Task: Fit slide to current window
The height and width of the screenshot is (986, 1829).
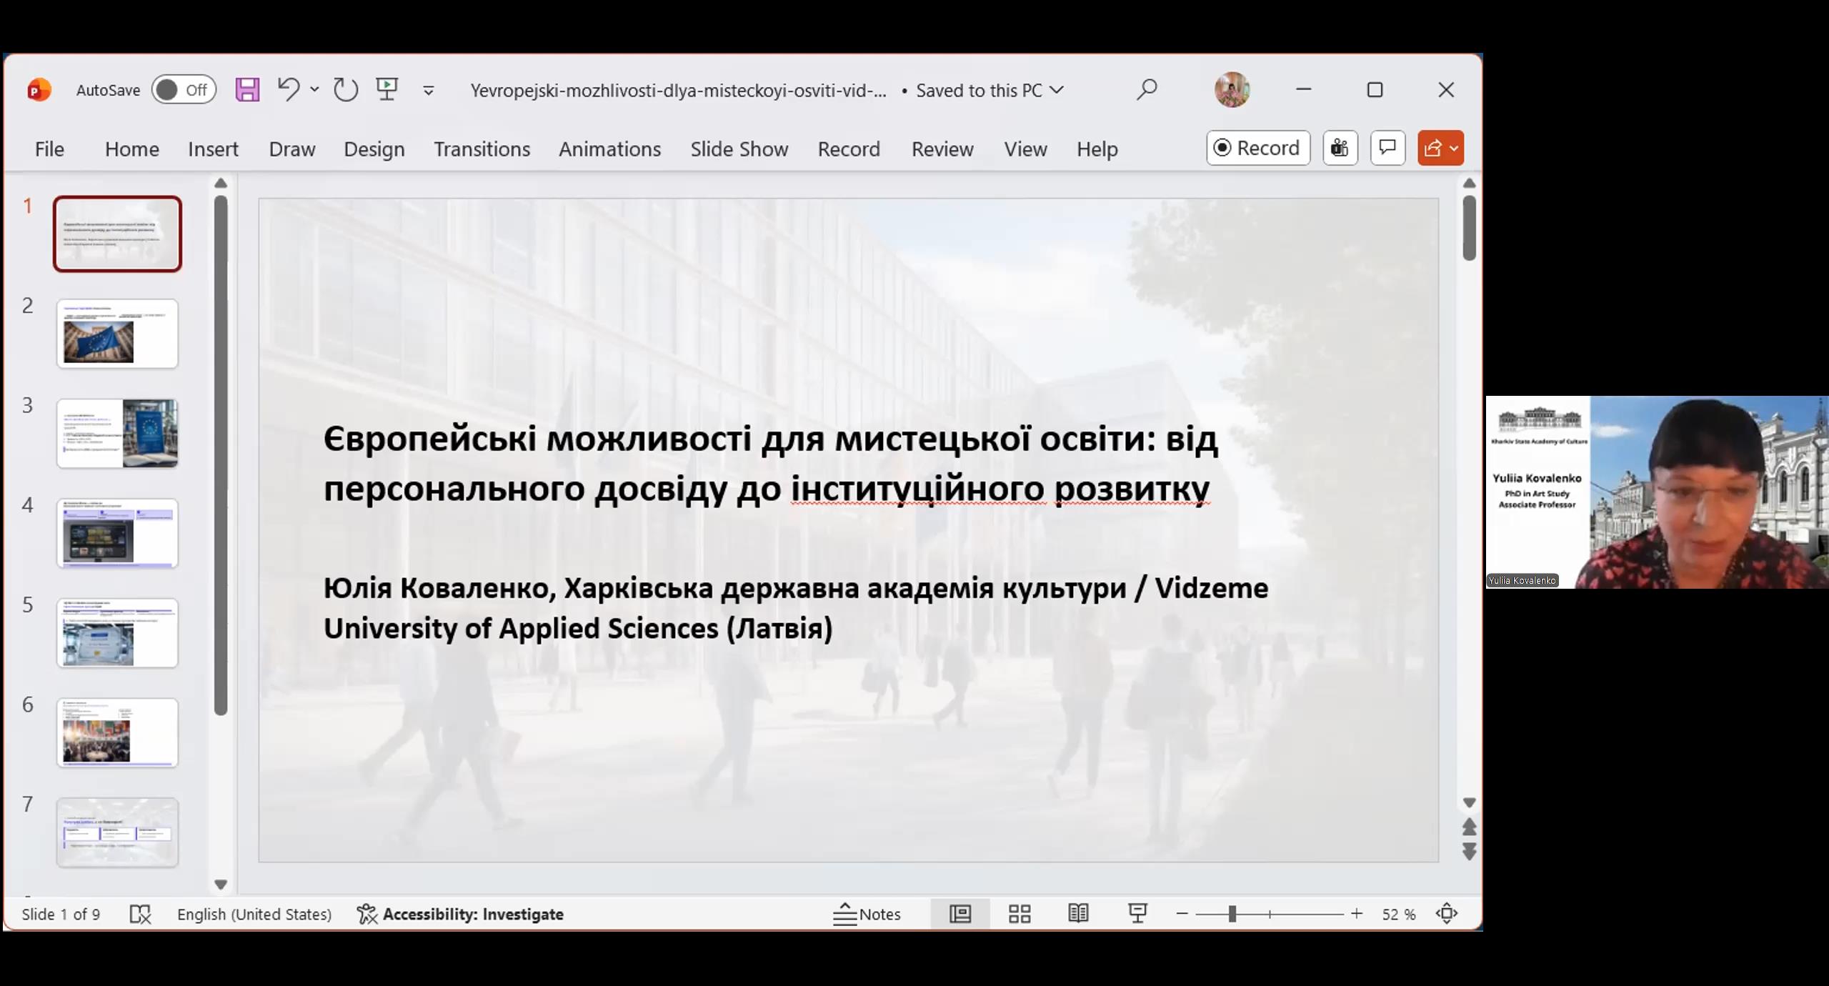Action: click(x=1447, y=914)
